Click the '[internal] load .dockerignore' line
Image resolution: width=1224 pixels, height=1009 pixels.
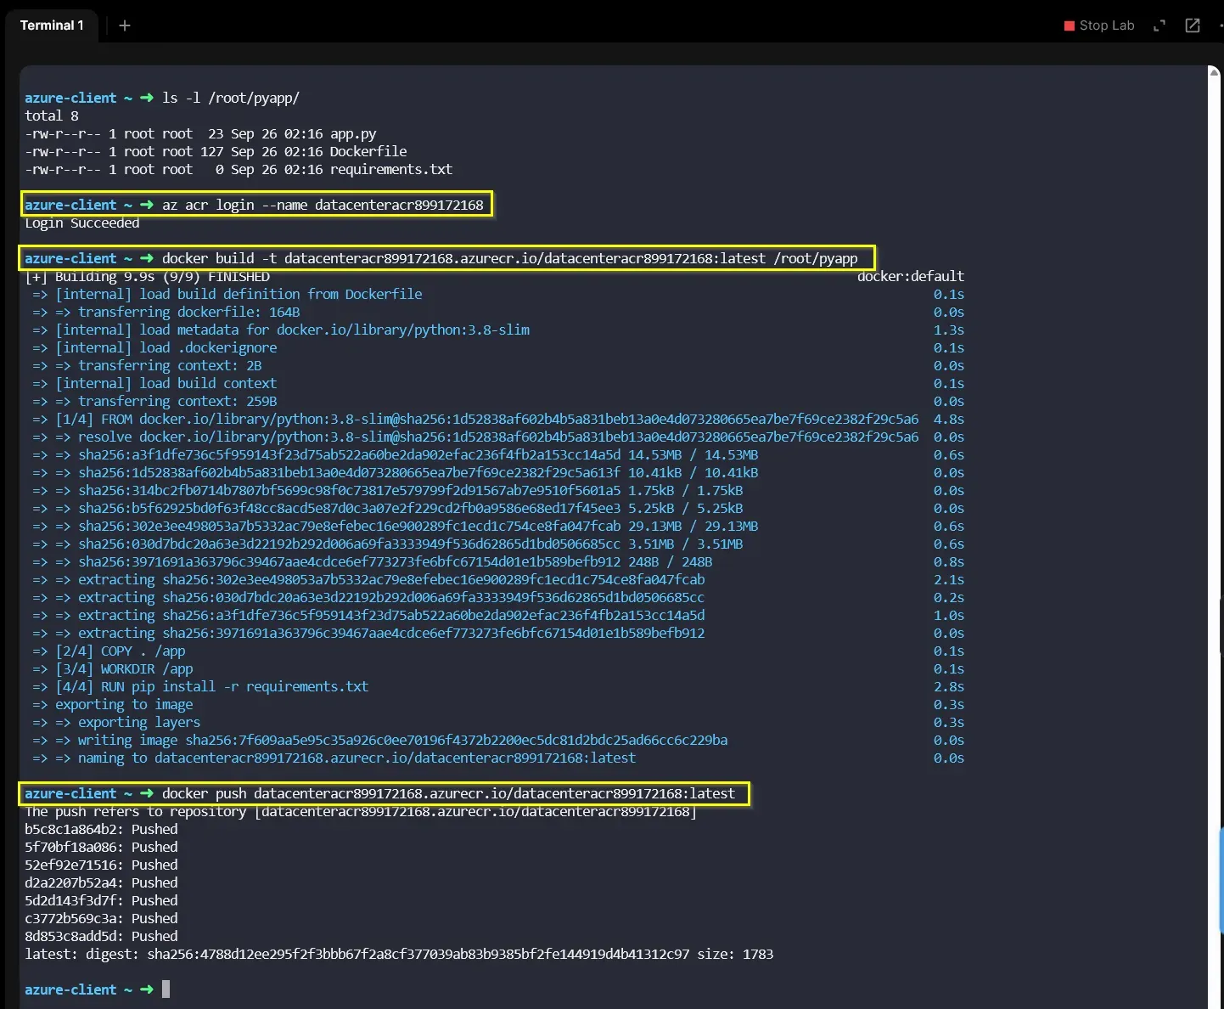click(154, 347)
